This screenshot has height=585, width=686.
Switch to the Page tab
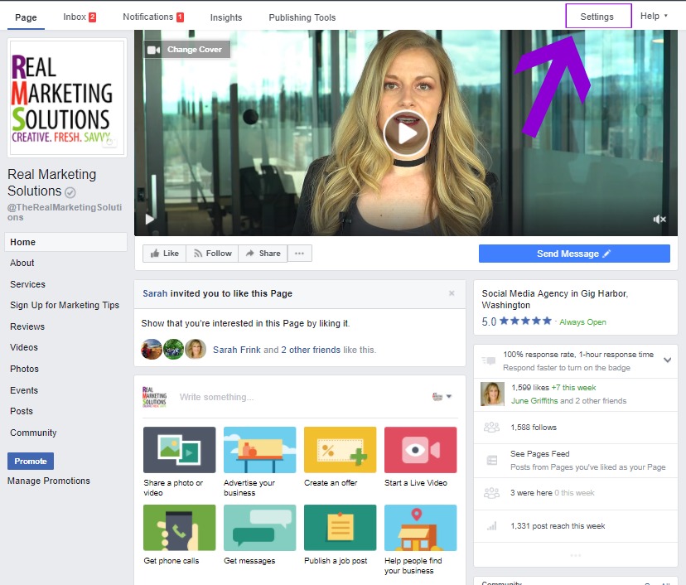(x=26, y=17)
